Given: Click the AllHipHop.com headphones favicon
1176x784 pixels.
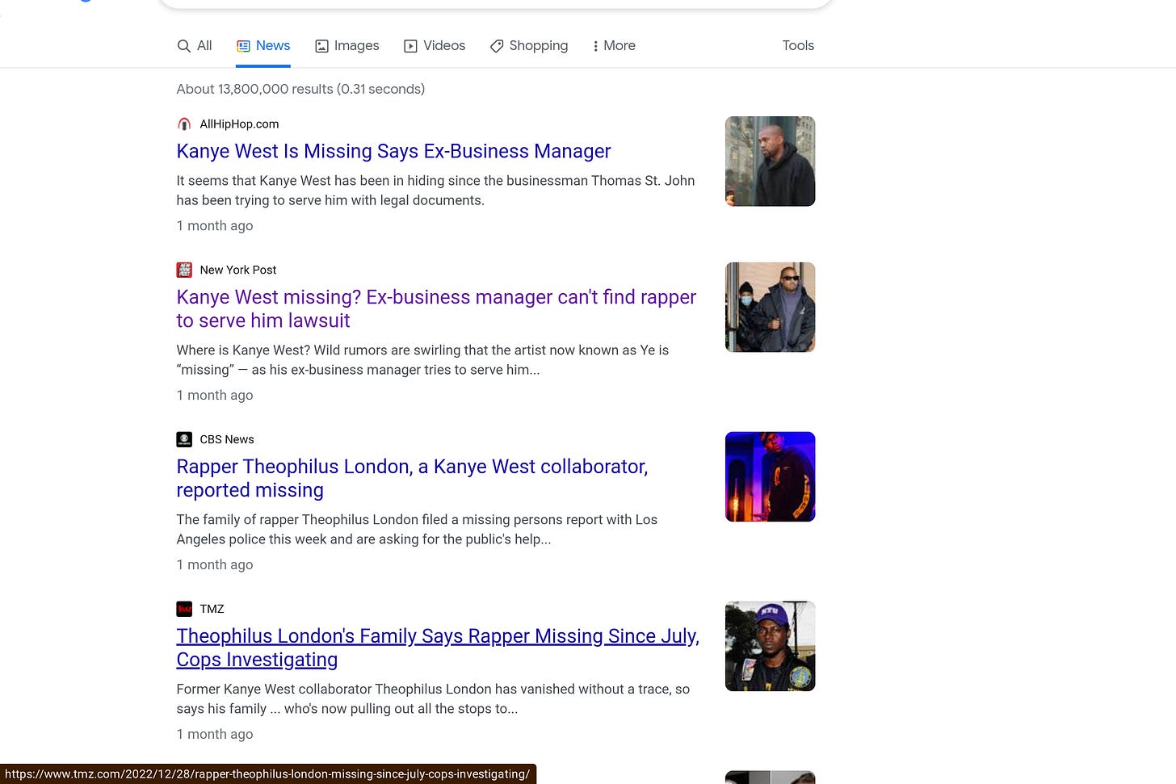Looking at the screenshot, I should point(184,124).
